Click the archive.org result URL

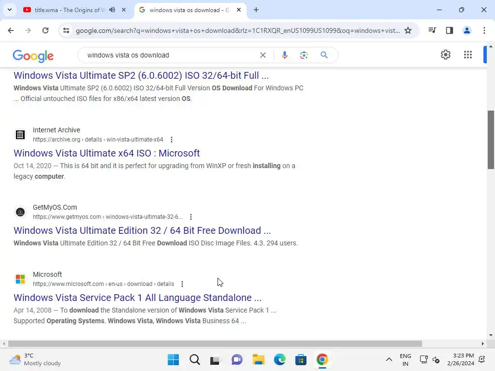(x=98, y=140)
